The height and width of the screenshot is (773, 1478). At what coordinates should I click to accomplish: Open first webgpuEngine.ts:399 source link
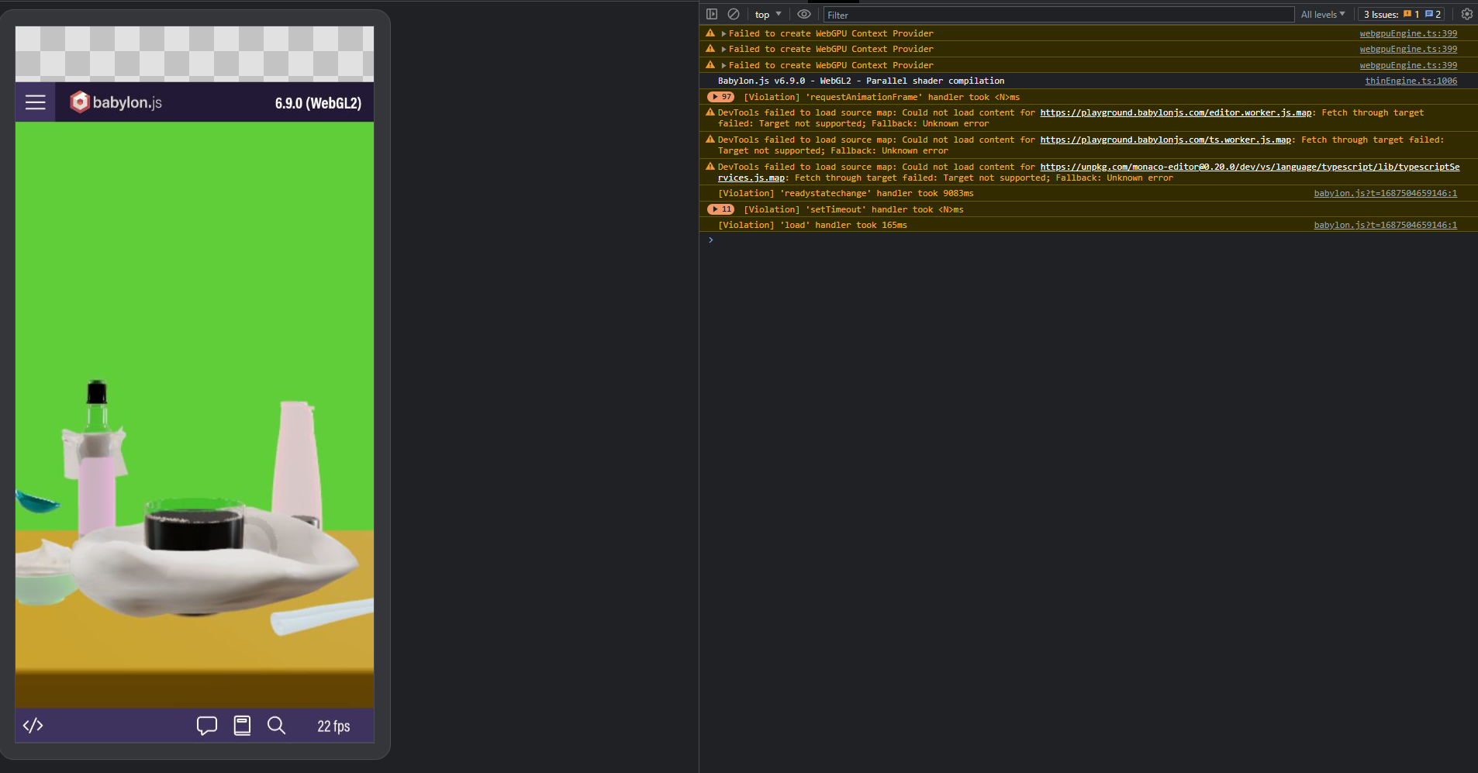(1408, 33)
